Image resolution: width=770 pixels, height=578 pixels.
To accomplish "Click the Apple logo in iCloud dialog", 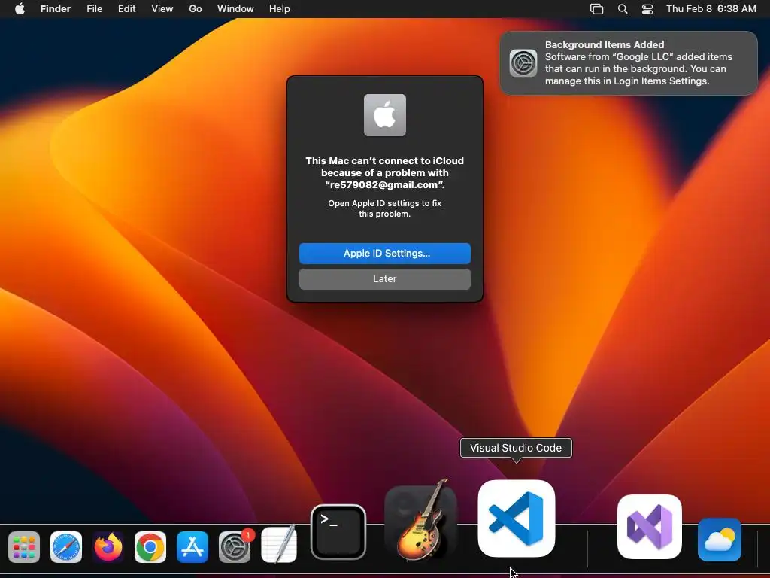I will [384, 115].
